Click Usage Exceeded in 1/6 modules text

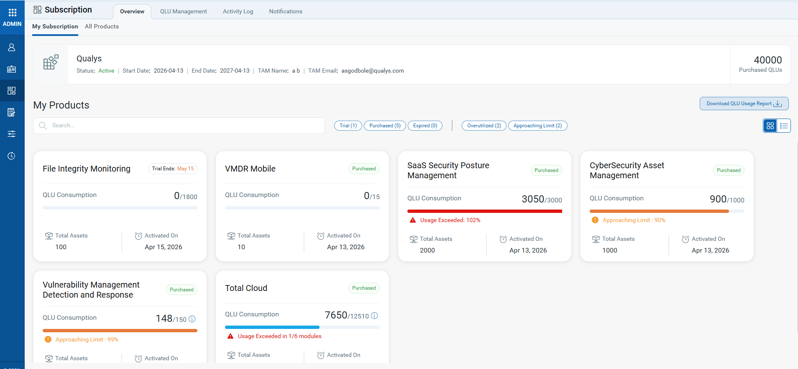pos(280,336)
